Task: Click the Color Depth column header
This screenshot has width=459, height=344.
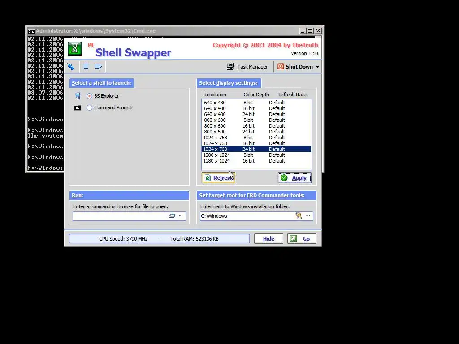Action: (x=256, y=95)
